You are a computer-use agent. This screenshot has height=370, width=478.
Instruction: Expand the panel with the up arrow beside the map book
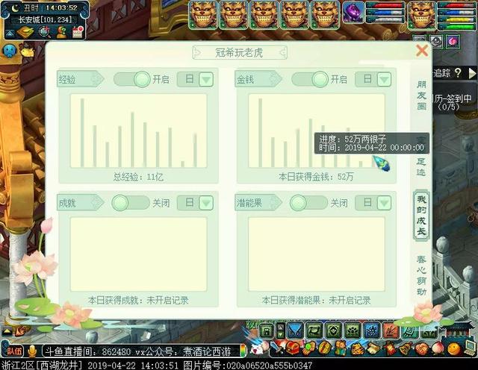[x=10, y=33]
